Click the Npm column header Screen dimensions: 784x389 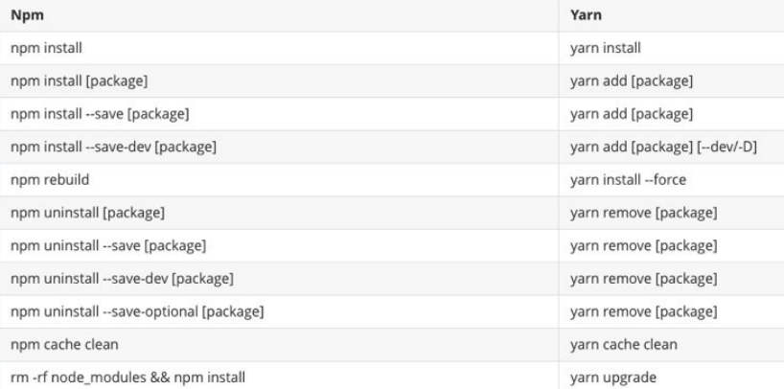point(279,15)
